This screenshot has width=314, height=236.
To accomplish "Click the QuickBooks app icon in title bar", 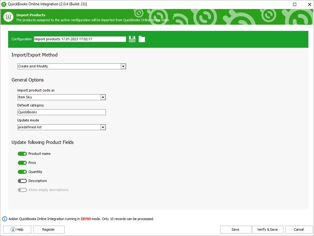I will 3,4.
